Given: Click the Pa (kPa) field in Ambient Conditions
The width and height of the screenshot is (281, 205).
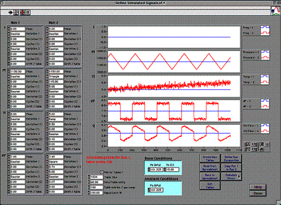Looking at the screenshot, I should 156,190.
